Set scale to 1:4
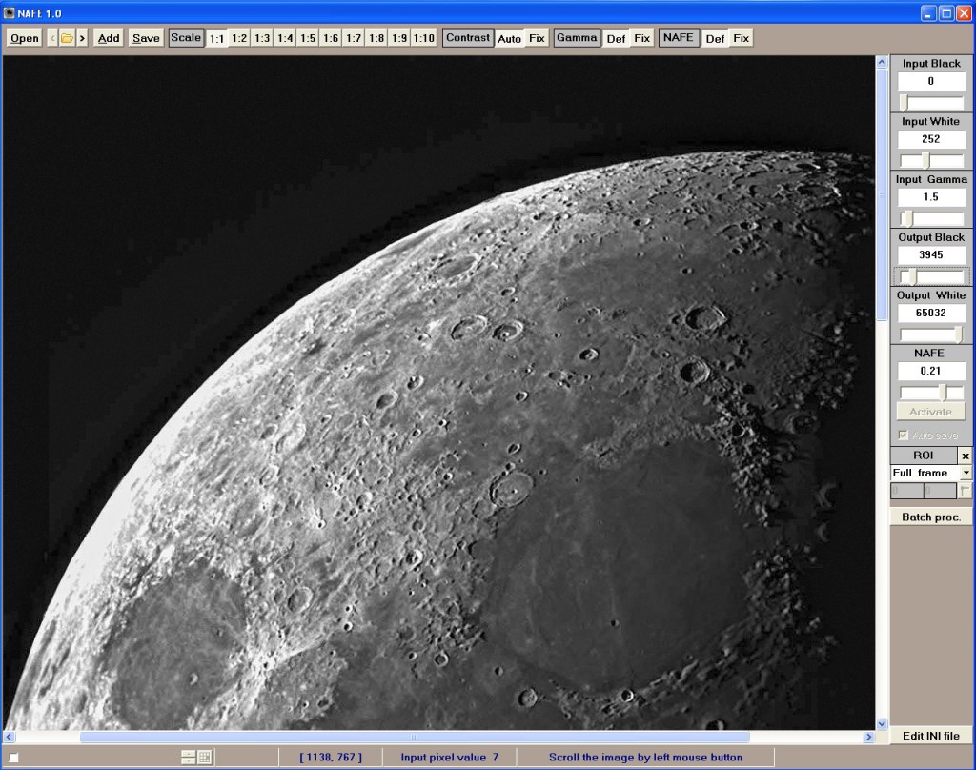Image resolution: width=976 pixels, height=770 pixels. click(285, 38)
